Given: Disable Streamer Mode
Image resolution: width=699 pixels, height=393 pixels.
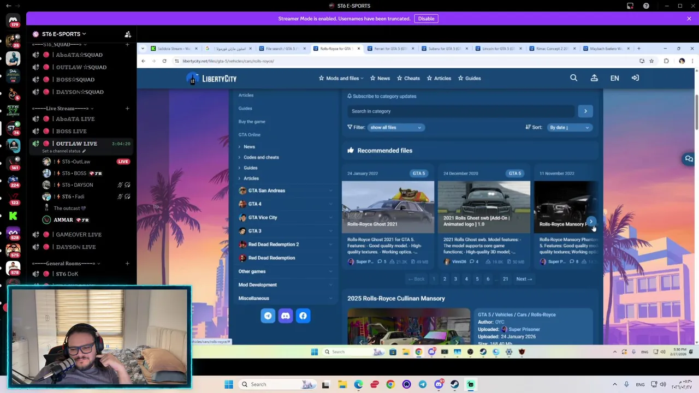Looking at the screenshot, I should 426,19.
